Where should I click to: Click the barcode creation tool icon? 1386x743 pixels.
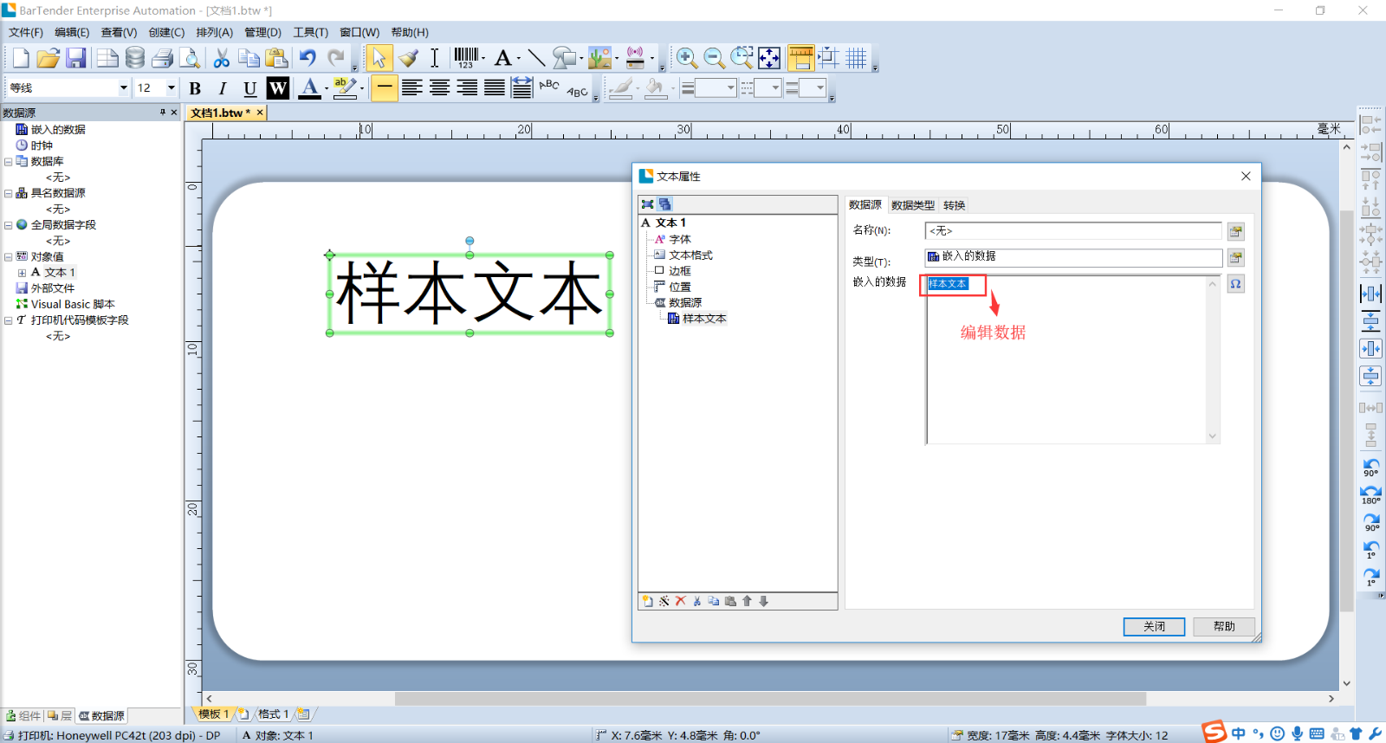[467, 58]
